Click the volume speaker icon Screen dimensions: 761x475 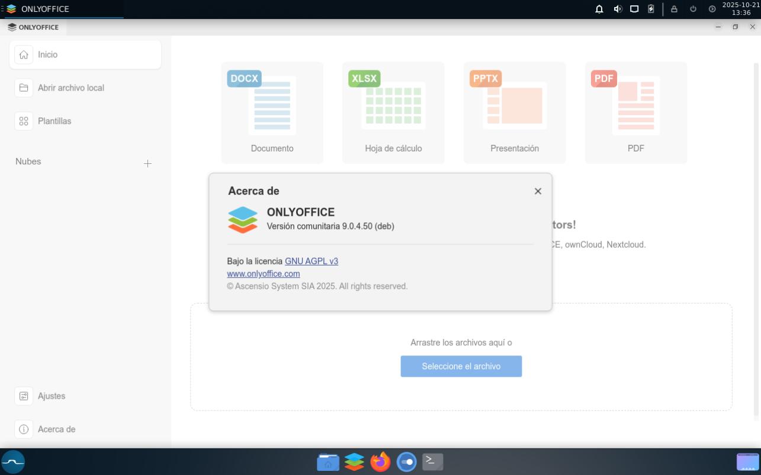pos(617,9)
